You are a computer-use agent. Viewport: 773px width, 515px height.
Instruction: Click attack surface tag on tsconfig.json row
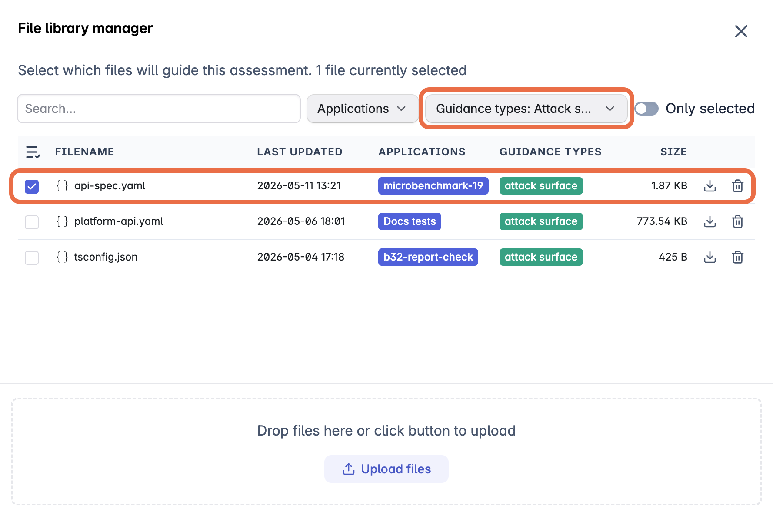click(x=541, y=257)
